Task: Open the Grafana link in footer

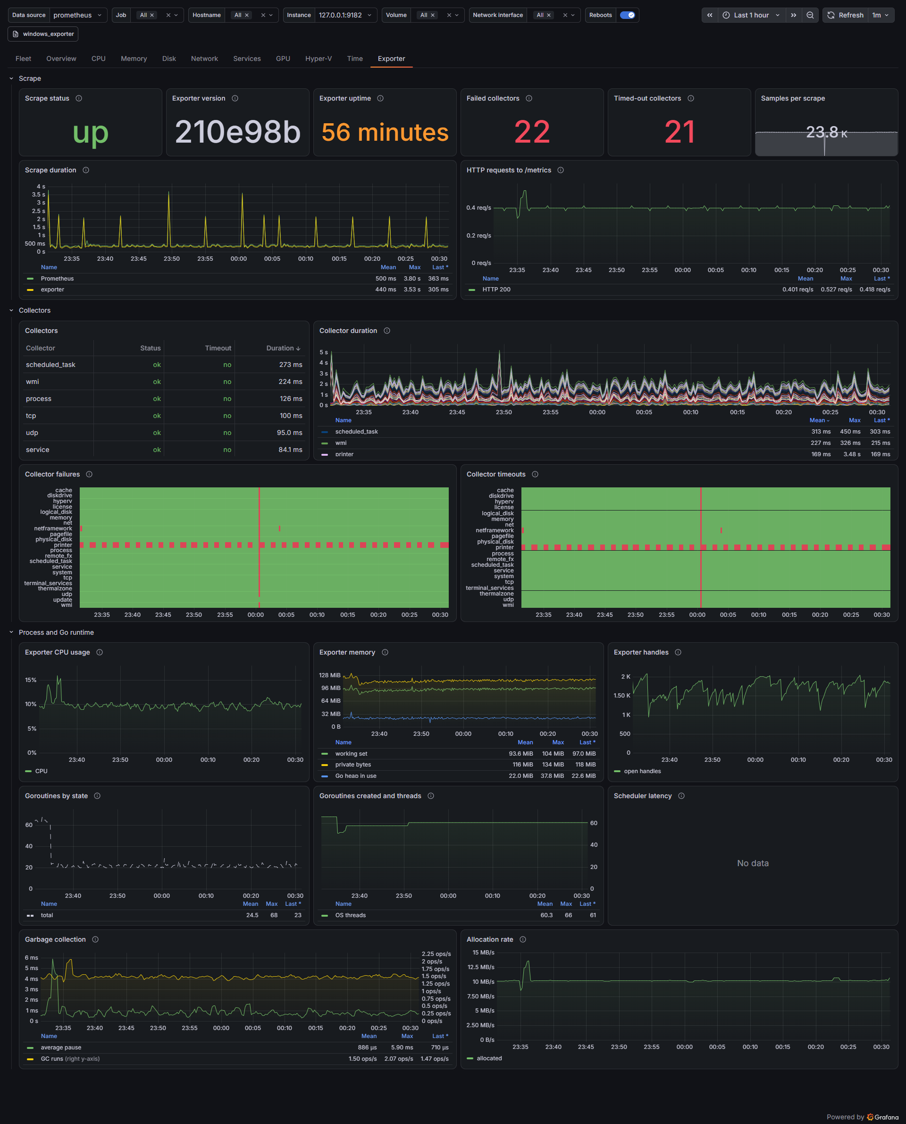Action: click(883, 1117)
